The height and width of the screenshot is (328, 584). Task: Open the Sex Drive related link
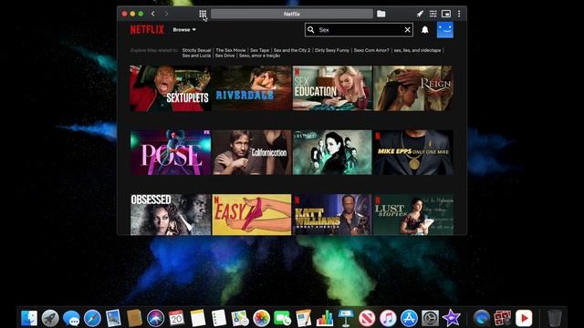coord(225,56)
